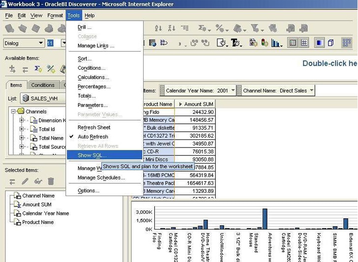This screenshot has height=262, width=358.
Task: Choose Calculations... from Tools menu
Action: (105, 77)
